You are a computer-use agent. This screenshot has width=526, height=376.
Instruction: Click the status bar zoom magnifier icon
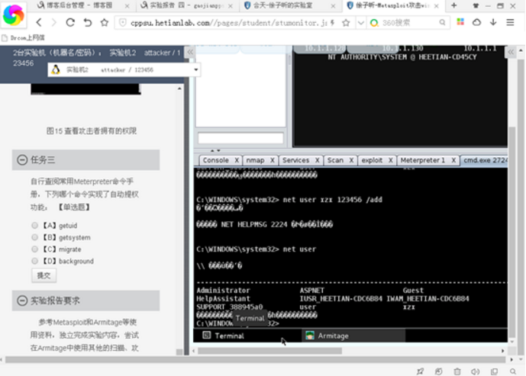click(x=513, y=371)
